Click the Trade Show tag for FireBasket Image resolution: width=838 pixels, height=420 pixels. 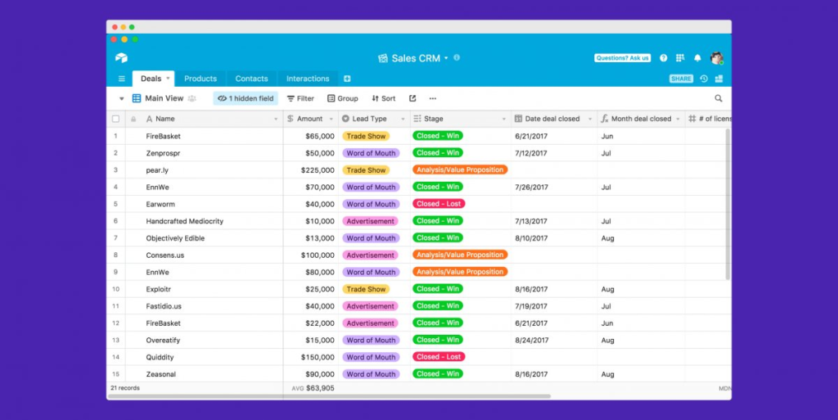(366, 136)
